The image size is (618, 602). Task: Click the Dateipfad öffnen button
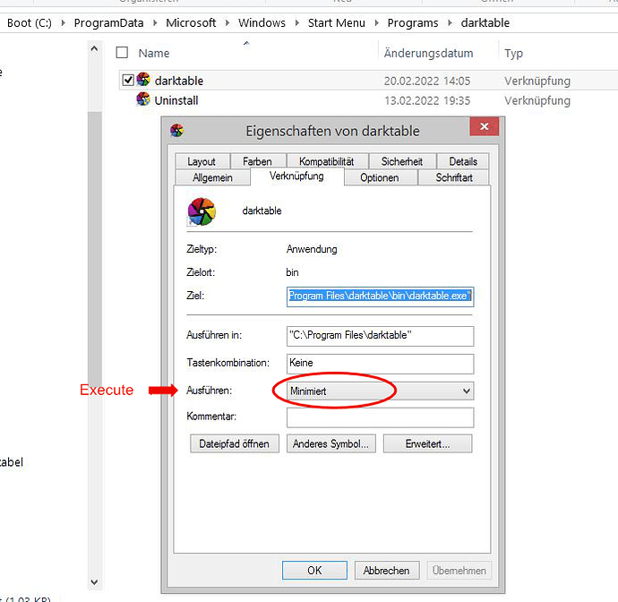pos(235,444)
